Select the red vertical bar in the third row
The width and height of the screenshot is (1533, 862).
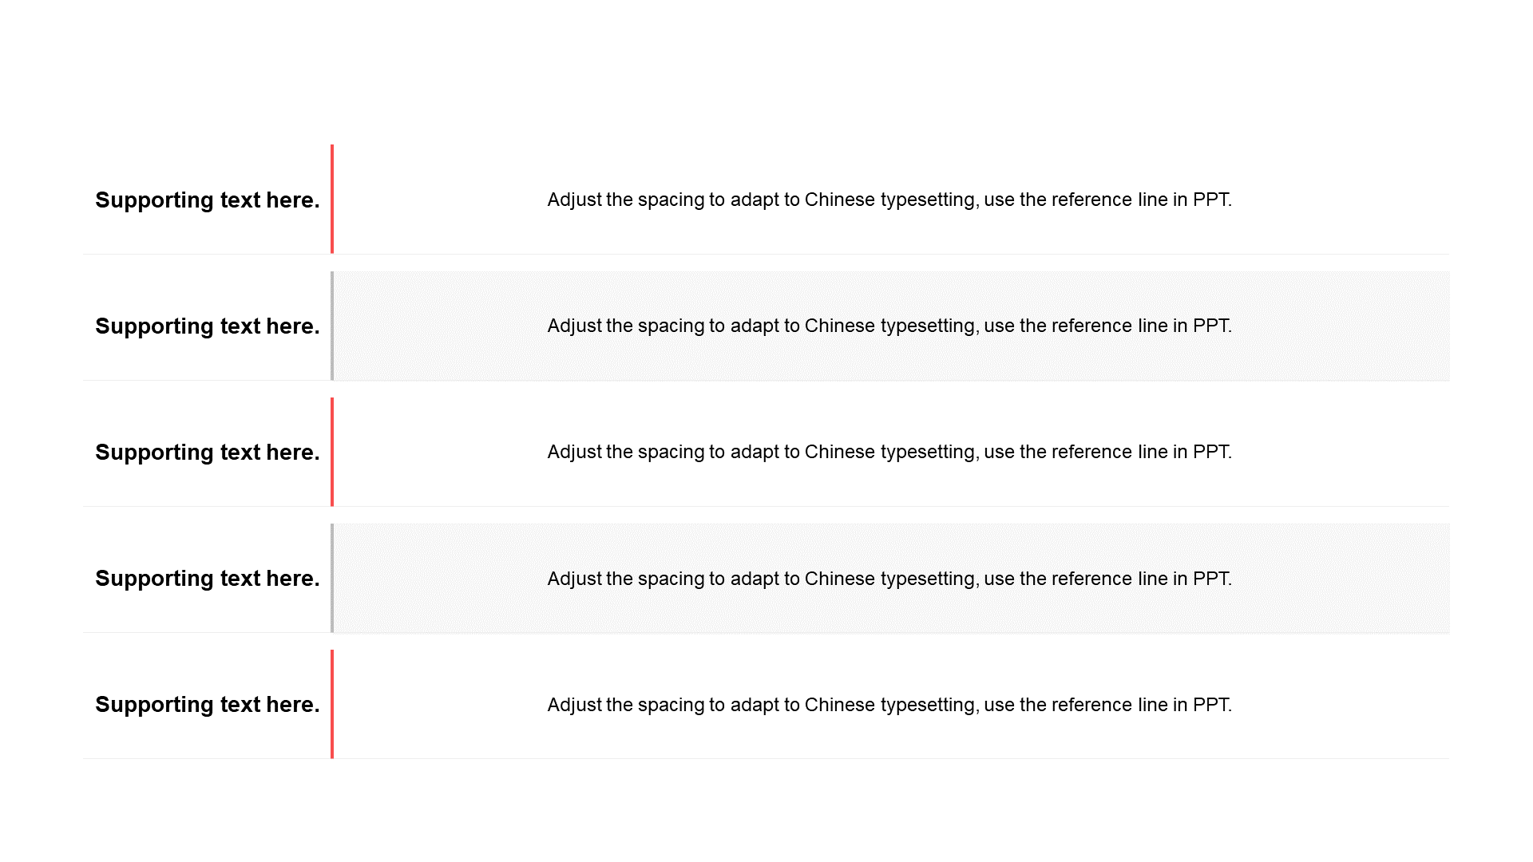(x=332, y=452)
